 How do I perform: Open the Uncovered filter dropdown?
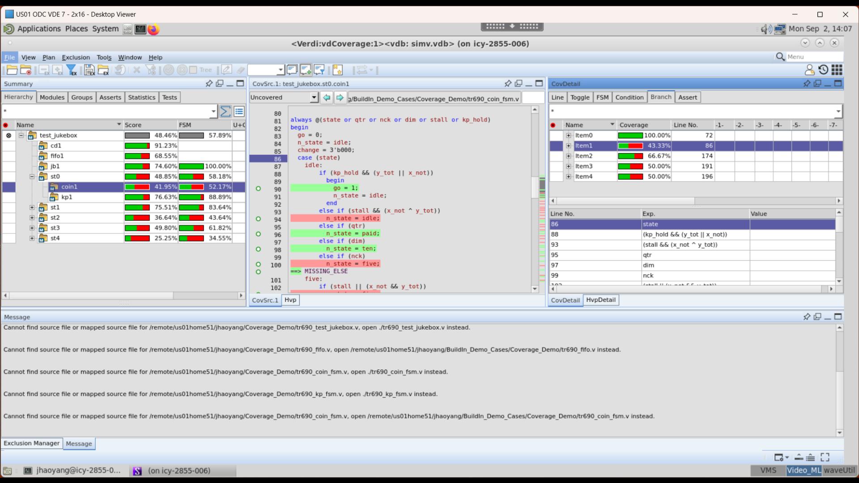(x=314, y=97)
